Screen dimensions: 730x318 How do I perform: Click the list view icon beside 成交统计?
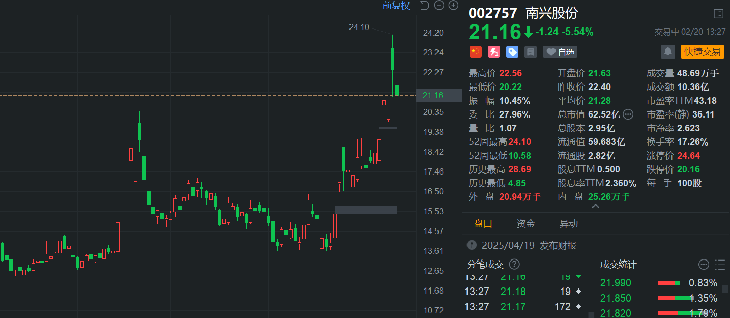(x=720, y=264)
